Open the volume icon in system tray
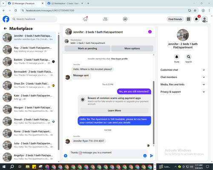 pyautogui.click(x=192, y=167)
